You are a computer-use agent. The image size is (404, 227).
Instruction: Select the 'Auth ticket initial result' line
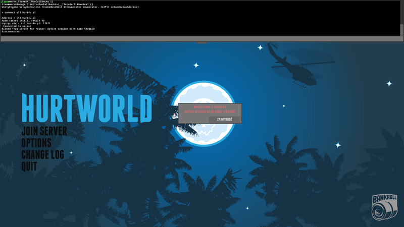pos(23,21)
